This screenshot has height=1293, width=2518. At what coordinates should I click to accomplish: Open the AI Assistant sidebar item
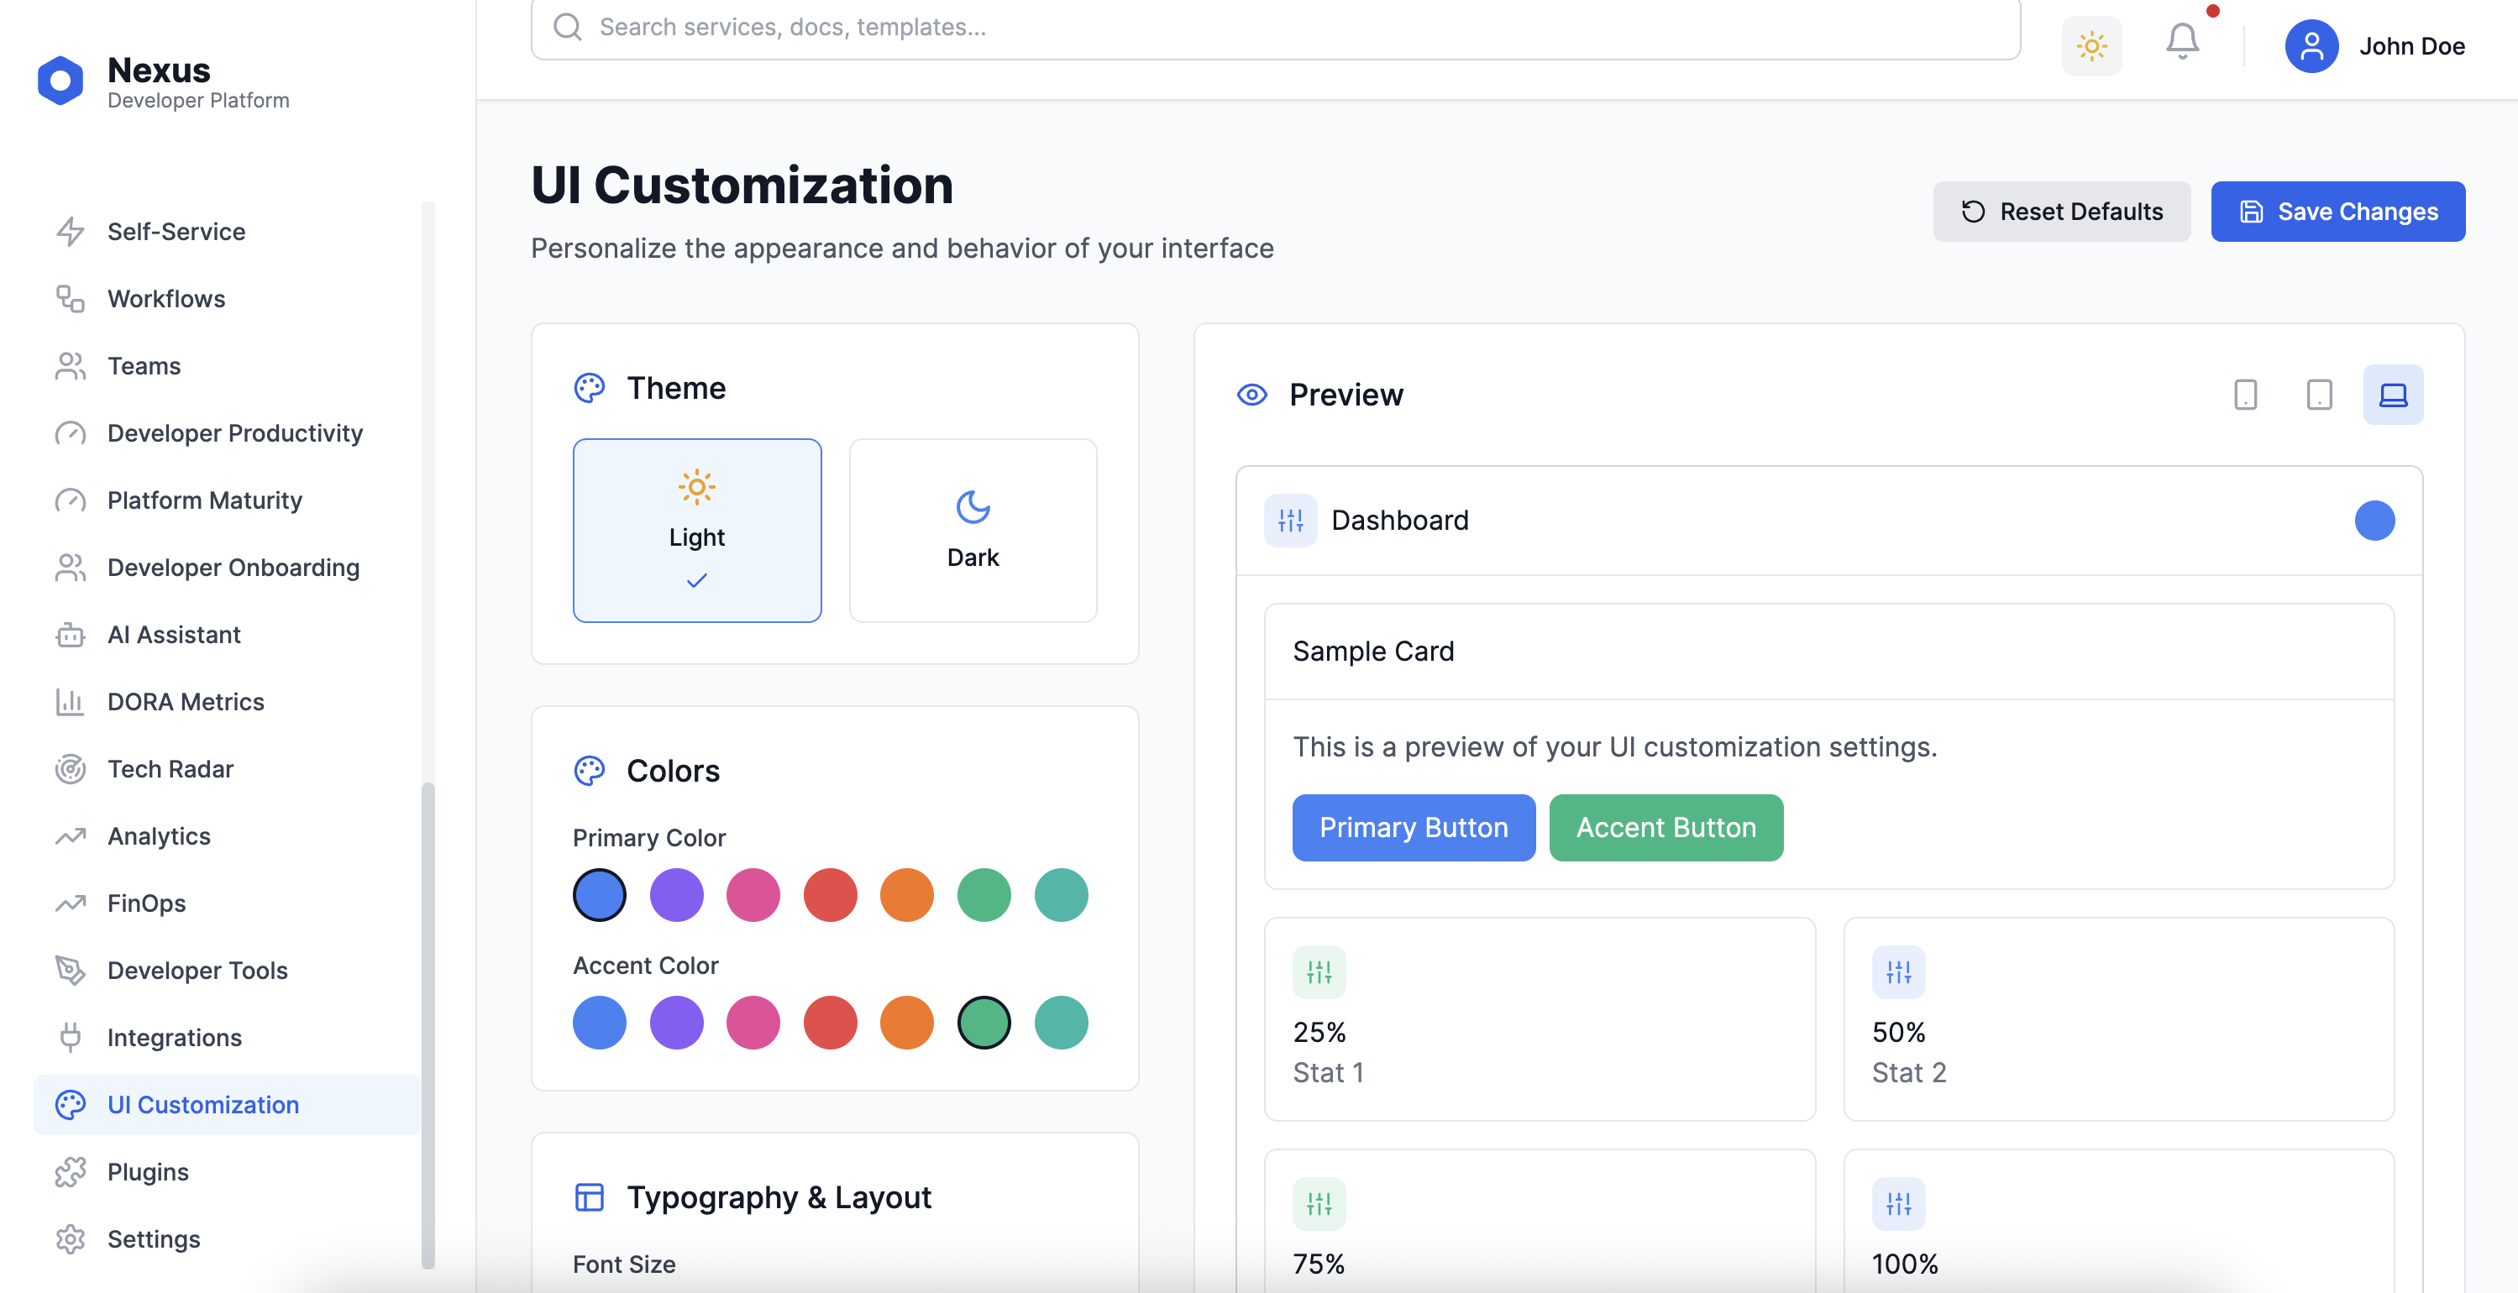[174, 634]
